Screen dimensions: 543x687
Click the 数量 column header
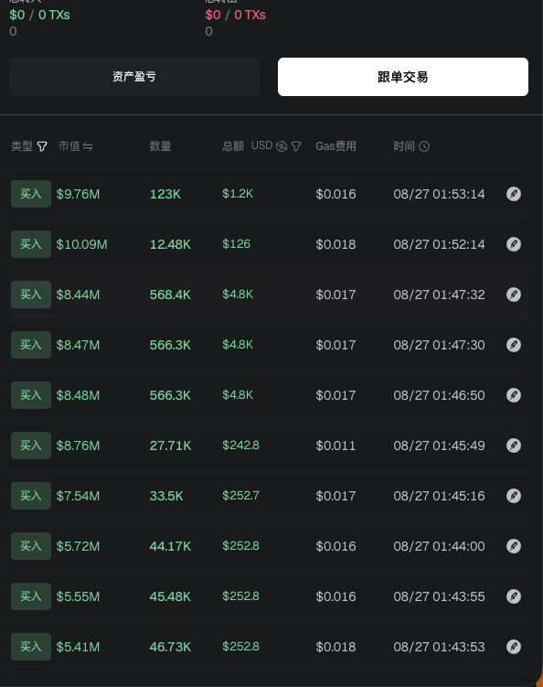160,146
